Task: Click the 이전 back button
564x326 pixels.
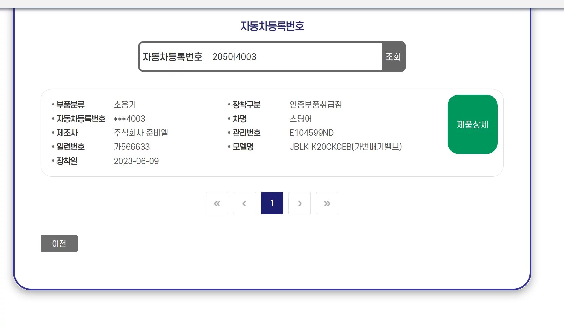Action: point(59,243)
